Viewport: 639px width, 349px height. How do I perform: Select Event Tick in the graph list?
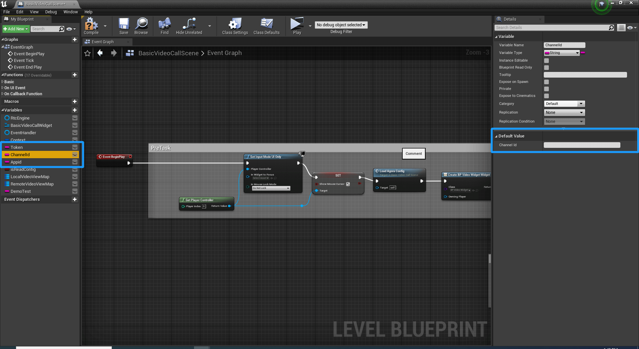(x=24, y=61)
